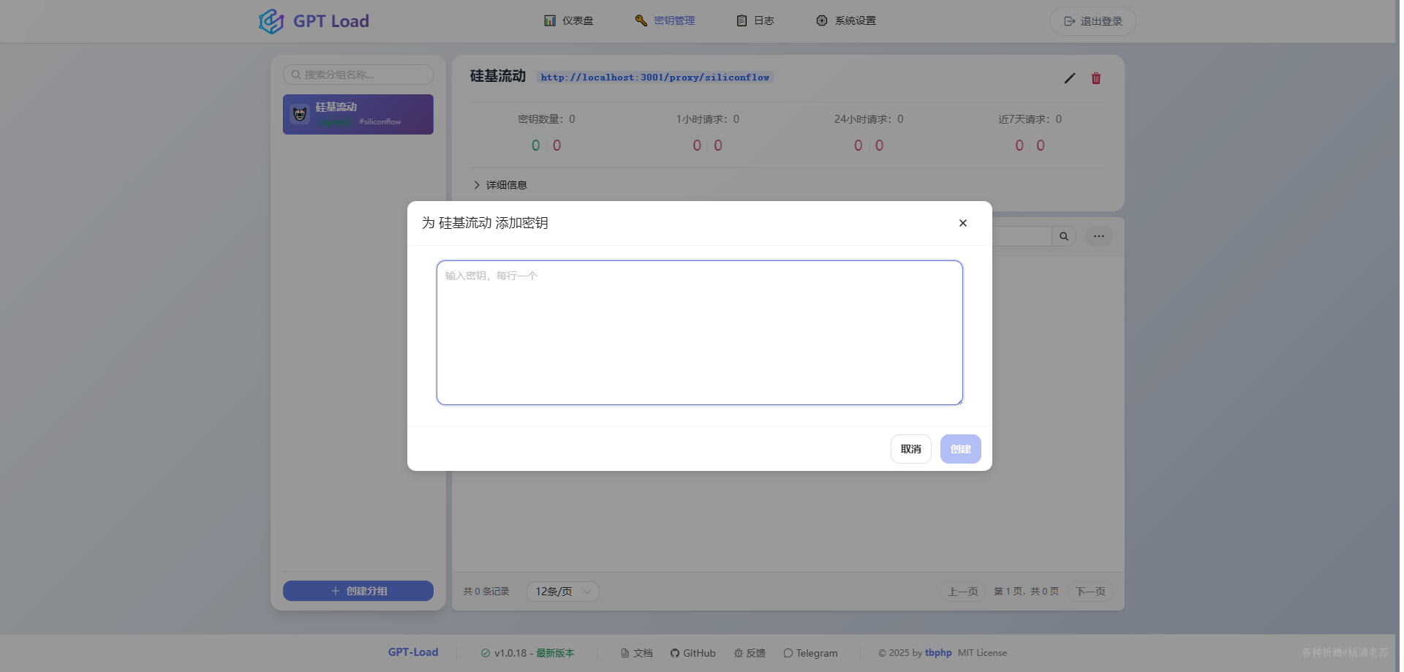
Task: Select the 硅基流动 group in the sidebar
Action: [358, 114]
